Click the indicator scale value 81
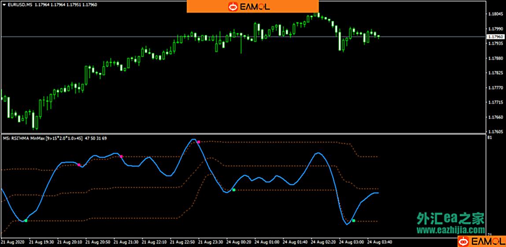This screenshot has height=247, width=506. coord(490,138)
